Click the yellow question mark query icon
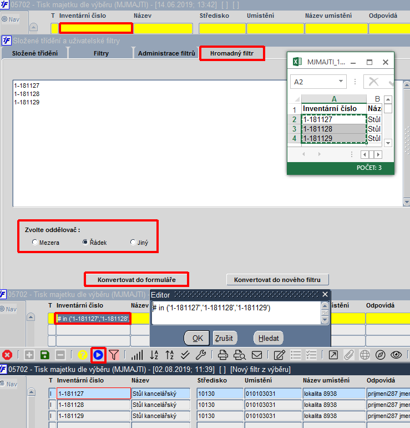 point(82,355)
